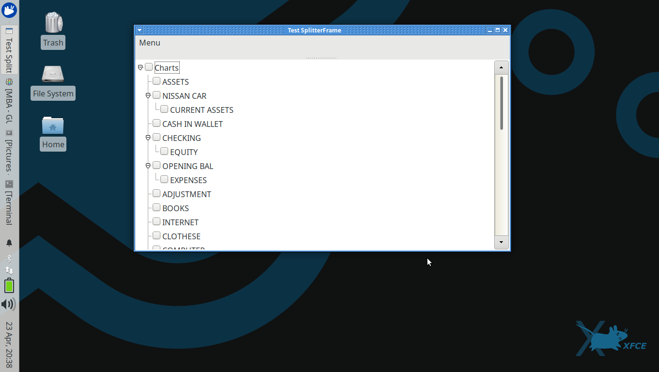Click the XFCE applications menu icon
Image resolution: width=659 pixels, height=372 pixels.
[9, 10]
